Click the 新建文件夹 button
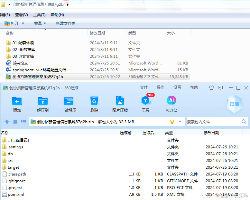 (66, 24)
